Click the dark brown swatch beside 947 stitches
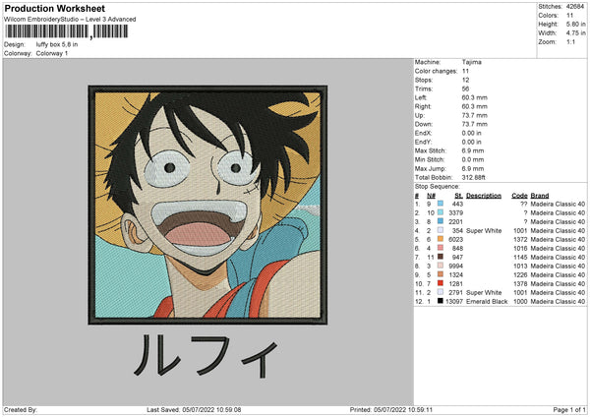The image size is (590, 417). click(x=441, y=257)
